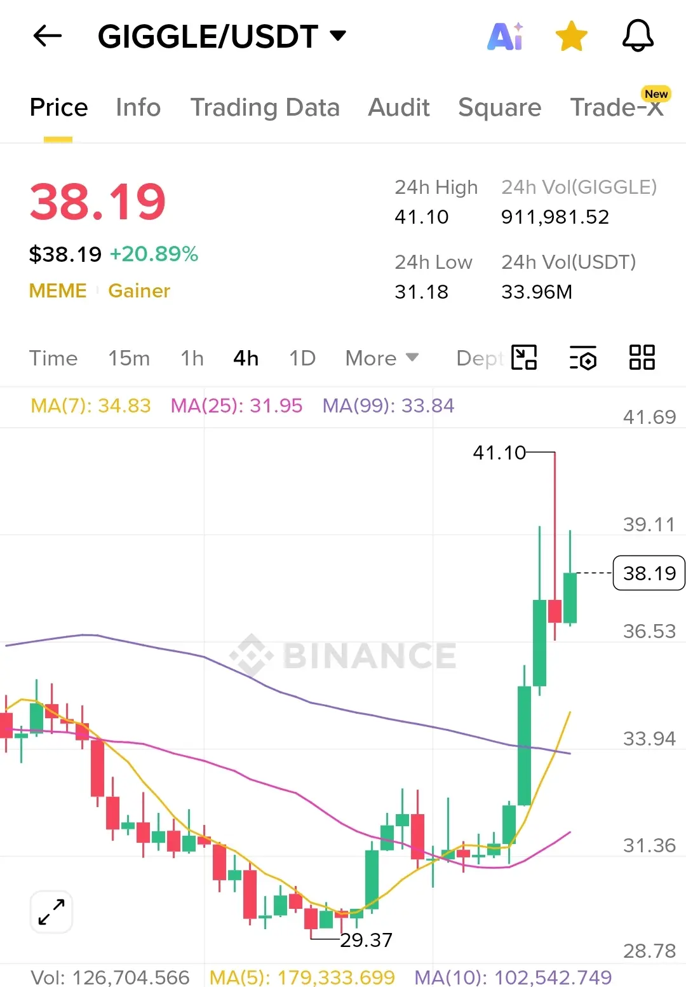Select the 15m chart interval
The width and height of the screenshot is (686, 987).
click(x=129, y=358)
